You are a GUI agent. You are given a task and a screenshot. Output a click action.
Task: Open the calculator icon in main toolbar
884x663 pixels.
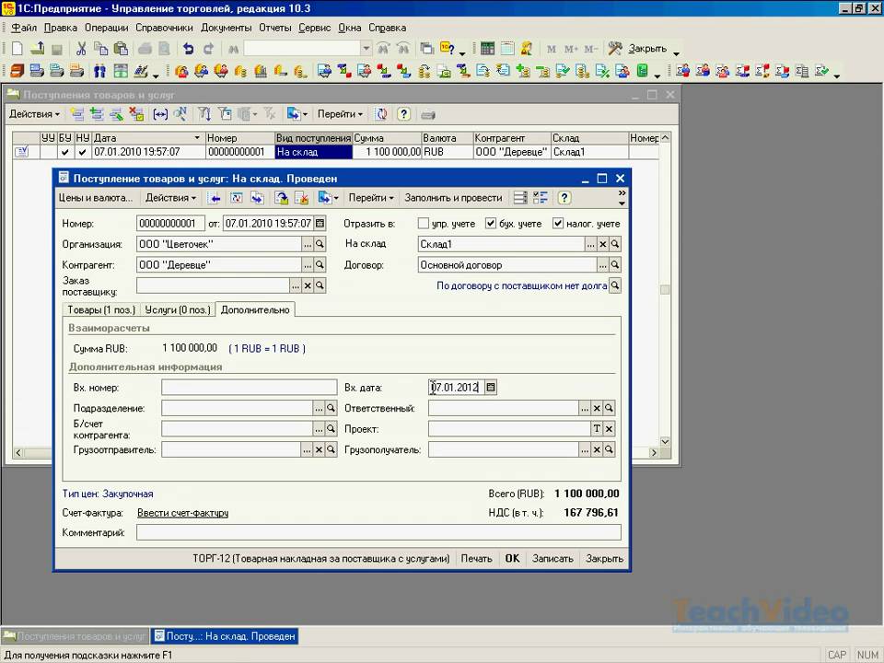pyautogui.click(x=487, y=49)
